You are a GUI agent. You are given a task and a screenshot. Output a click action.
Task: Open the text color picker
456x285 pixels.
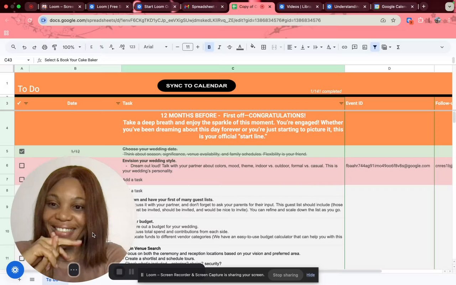point(240,47)
